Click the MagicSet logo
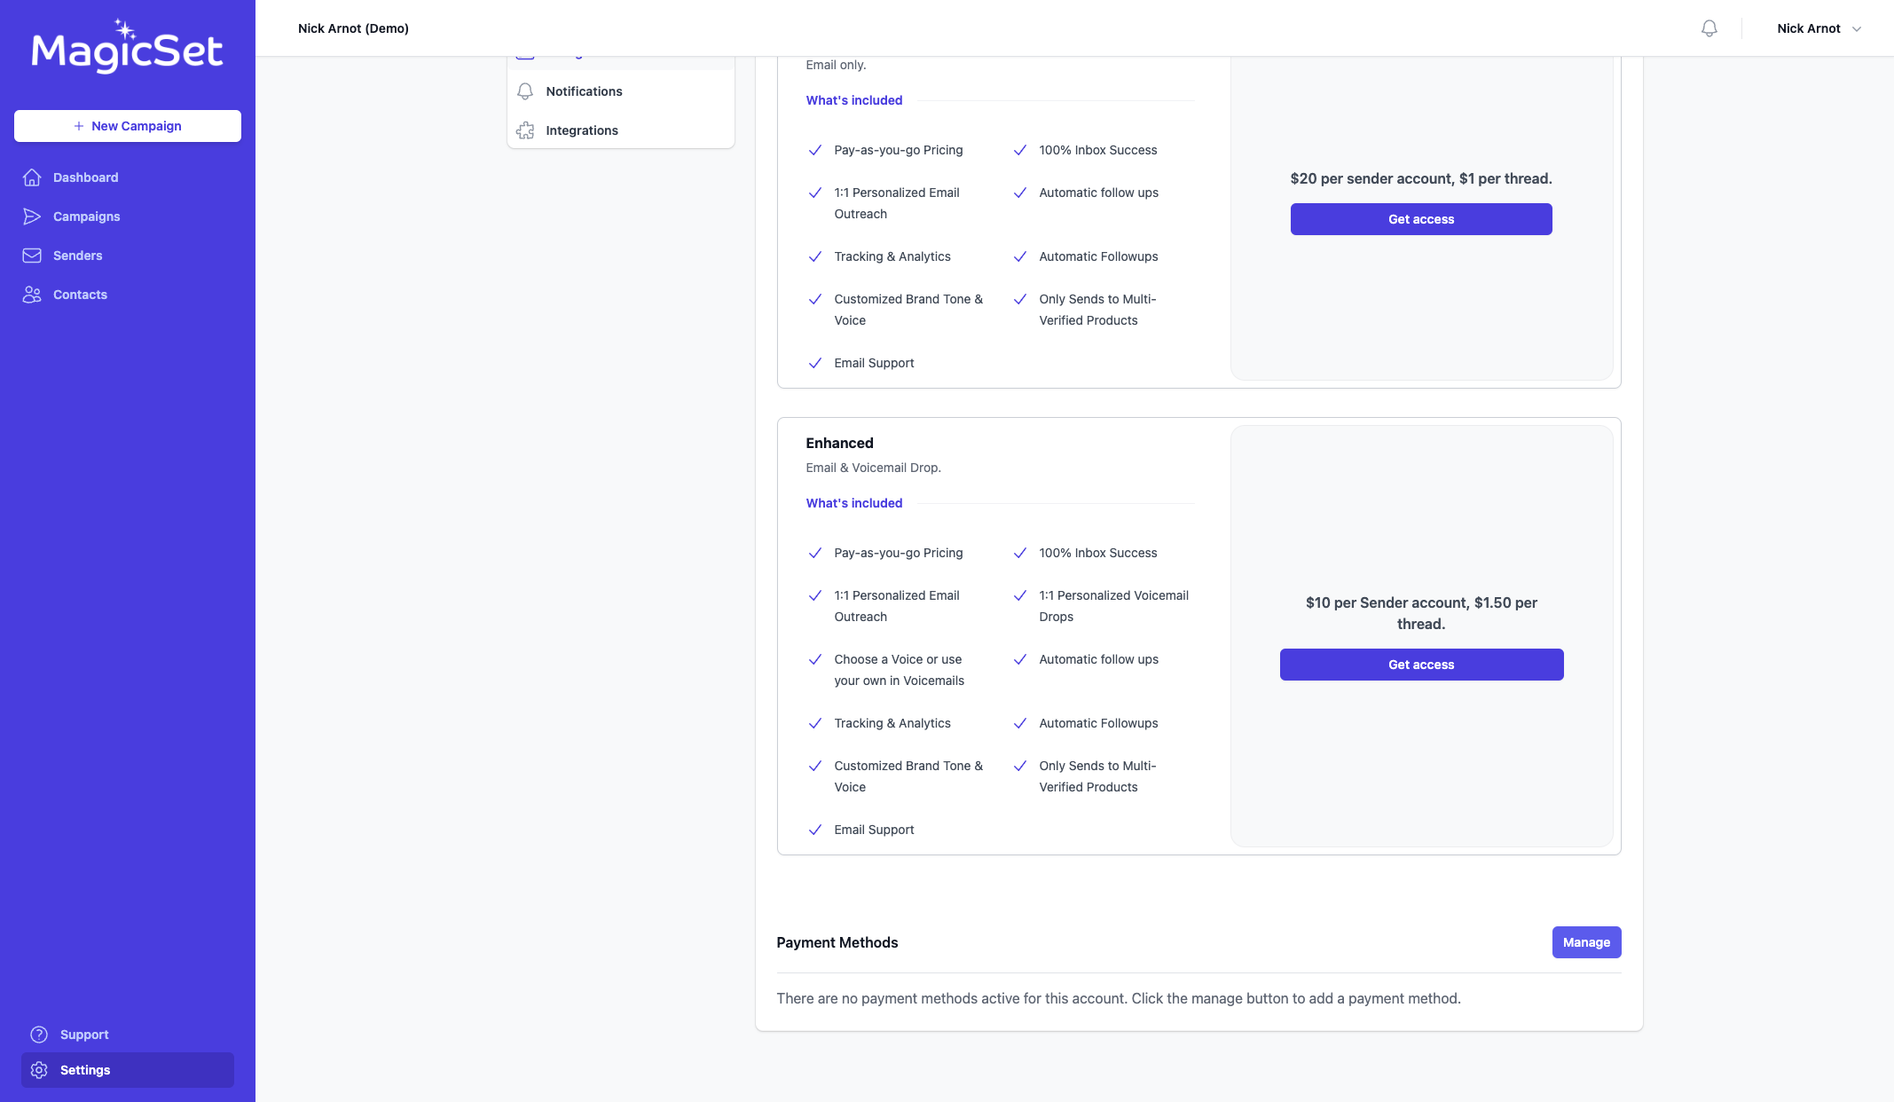Screen dimensions: 1894x1102 127,46
